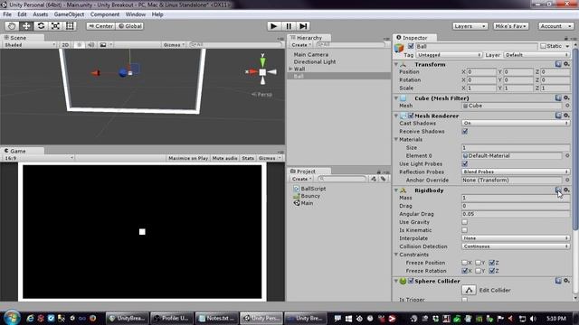Click Ball GameObject cube icon
The image size is (579, 325).
click(399, 48)
